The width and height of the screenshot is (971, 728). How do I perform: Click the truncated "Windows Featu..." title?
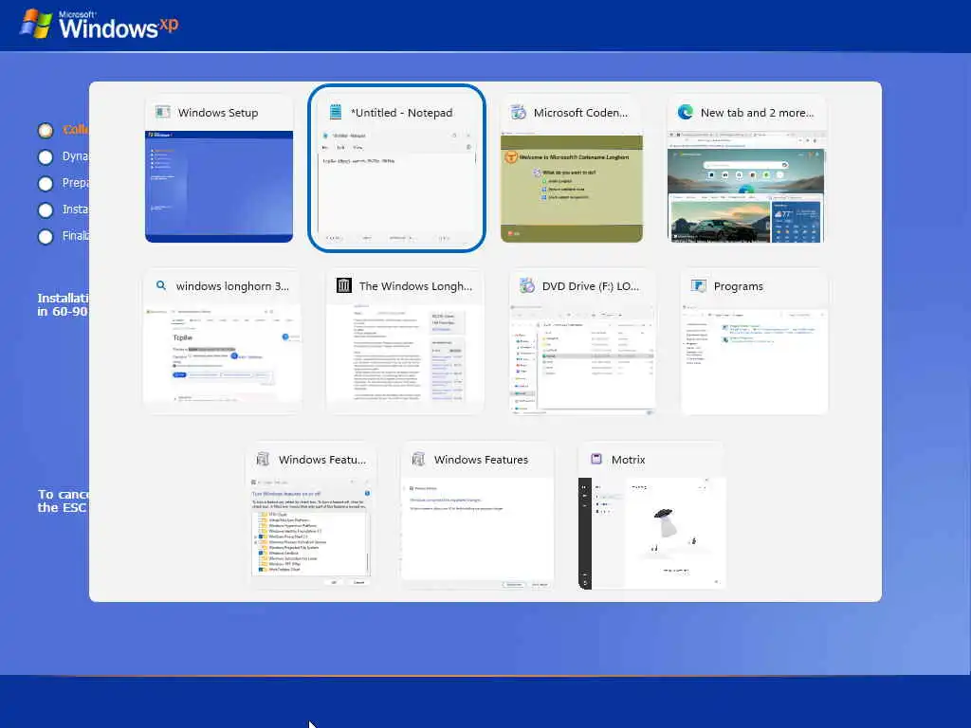tap(322, 460)
